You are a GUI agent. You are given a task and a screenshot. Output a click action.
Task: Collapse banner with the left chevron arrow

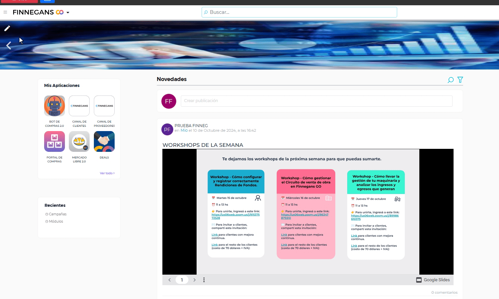(x=9, y=46)
